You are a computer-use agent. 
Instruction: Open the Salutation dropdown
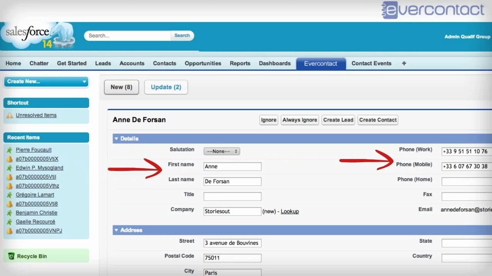[x=222, y=151]
